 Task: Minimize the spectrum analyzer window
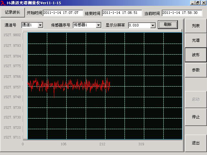tap(192, 3)
